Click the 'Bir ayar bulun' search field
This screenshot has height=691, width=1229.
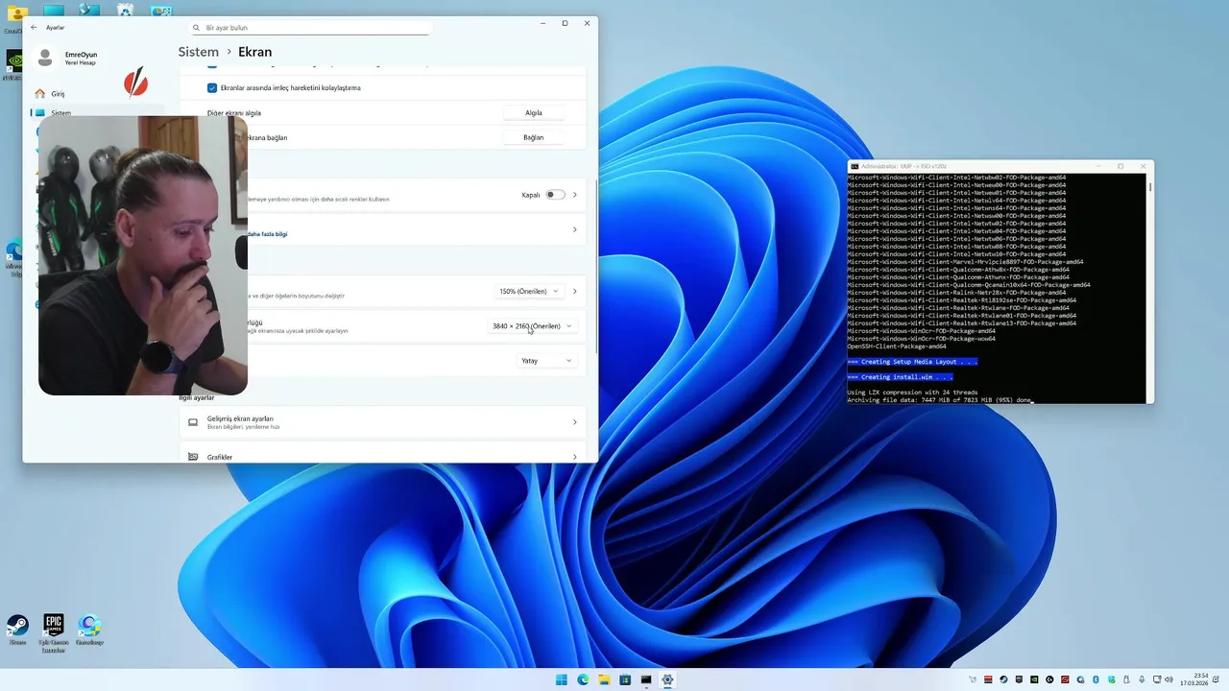(309, 28)
